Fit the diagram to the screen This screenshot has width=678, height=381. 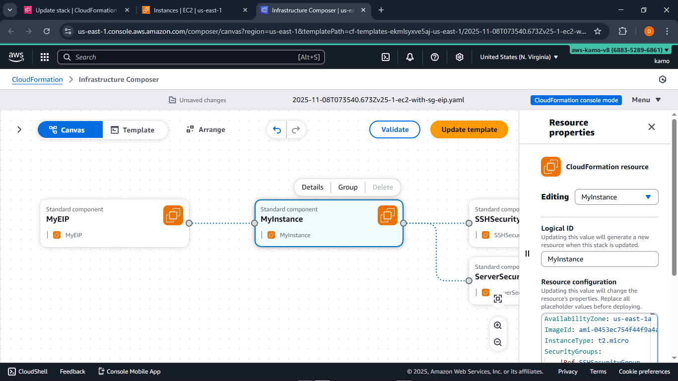498,298
